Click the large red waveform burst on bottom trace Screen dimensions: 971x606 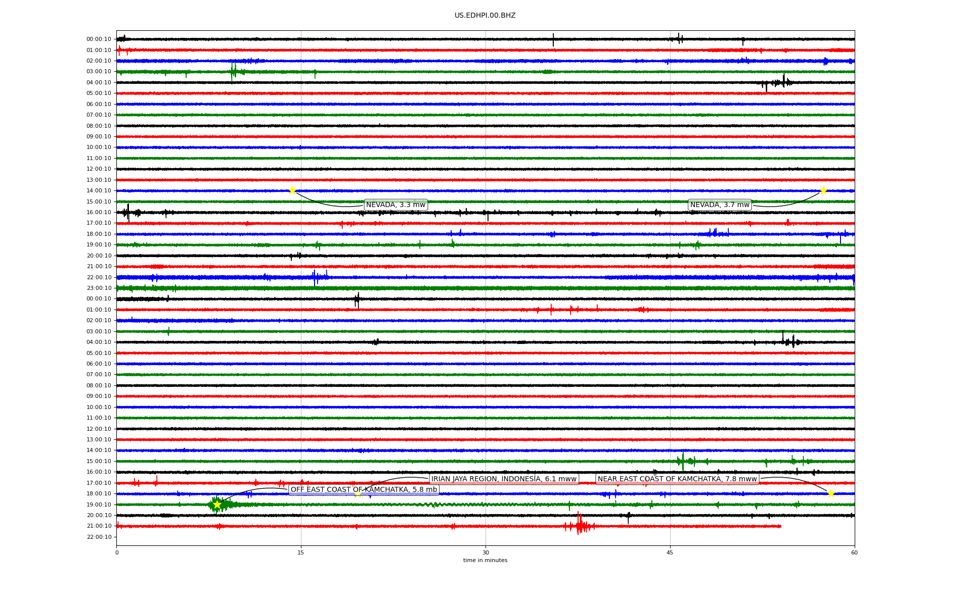click(580, 525)
